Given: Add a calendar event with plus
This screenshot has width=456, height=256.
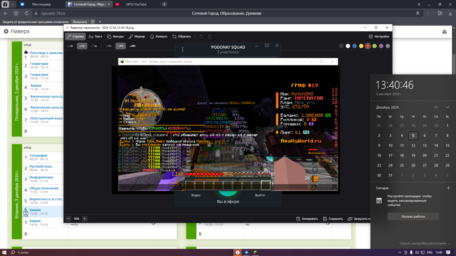Looking at the screenshot, I should (x=448, y=188).
